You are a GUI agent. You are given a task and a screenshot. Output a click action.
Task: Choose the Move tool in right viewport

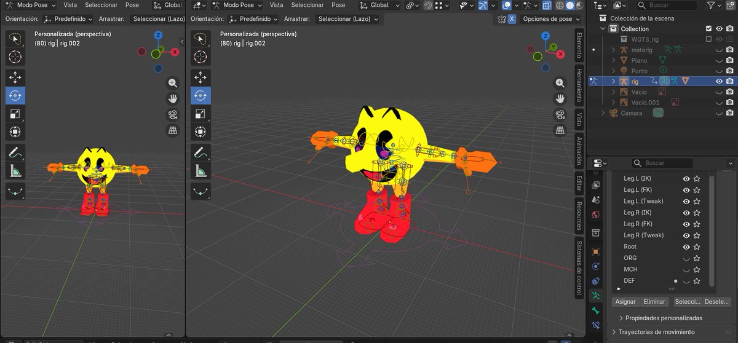click(x=200, y=77)
